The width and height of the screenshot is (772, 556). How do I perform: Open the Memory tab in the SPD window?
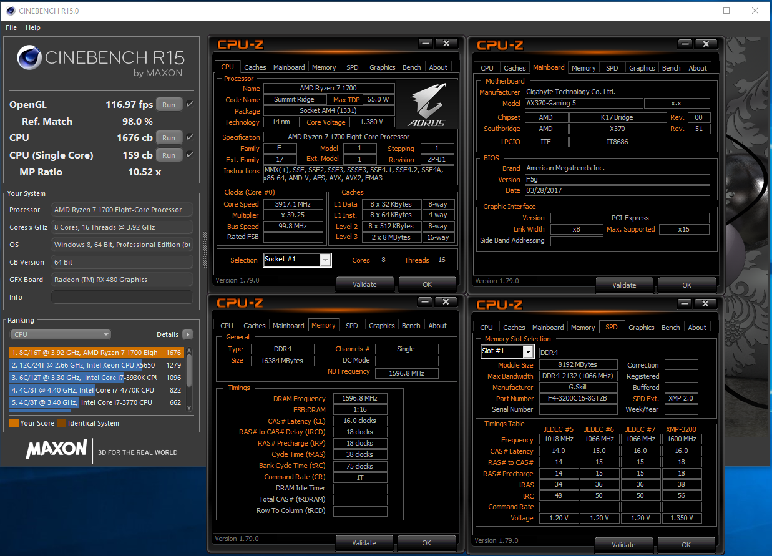coord(583,328)
